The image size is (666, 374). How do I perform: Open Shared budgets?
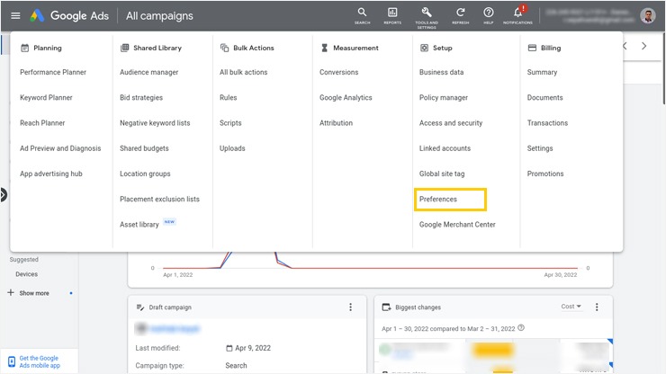coord(144,148)
